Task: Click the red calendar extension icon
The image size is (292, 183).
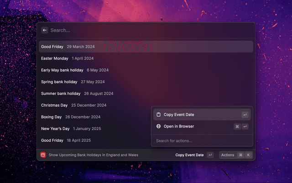Action: click(x=43, y=155)
